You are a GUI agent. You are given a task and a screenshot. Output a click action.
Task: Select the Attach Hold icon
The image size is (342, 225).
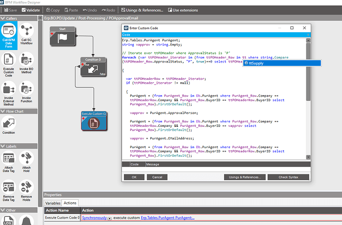[x=26, y=162]
